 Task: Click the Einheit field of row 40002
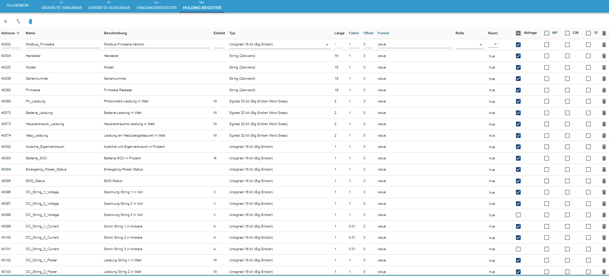219,44
